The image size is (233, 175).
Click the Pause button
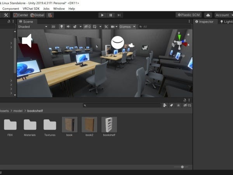111,15
